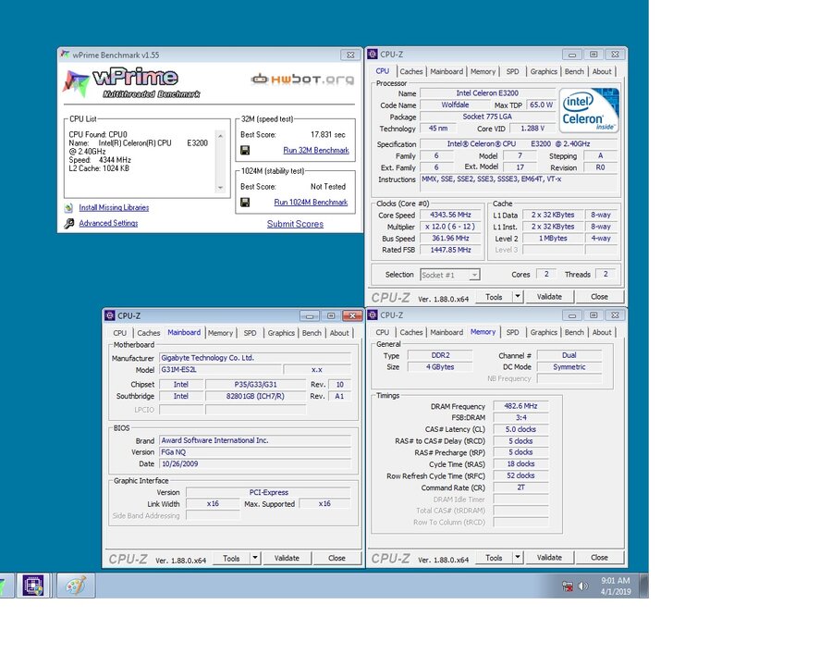Click the Intel Celeron inside logo

pos(589,110)
